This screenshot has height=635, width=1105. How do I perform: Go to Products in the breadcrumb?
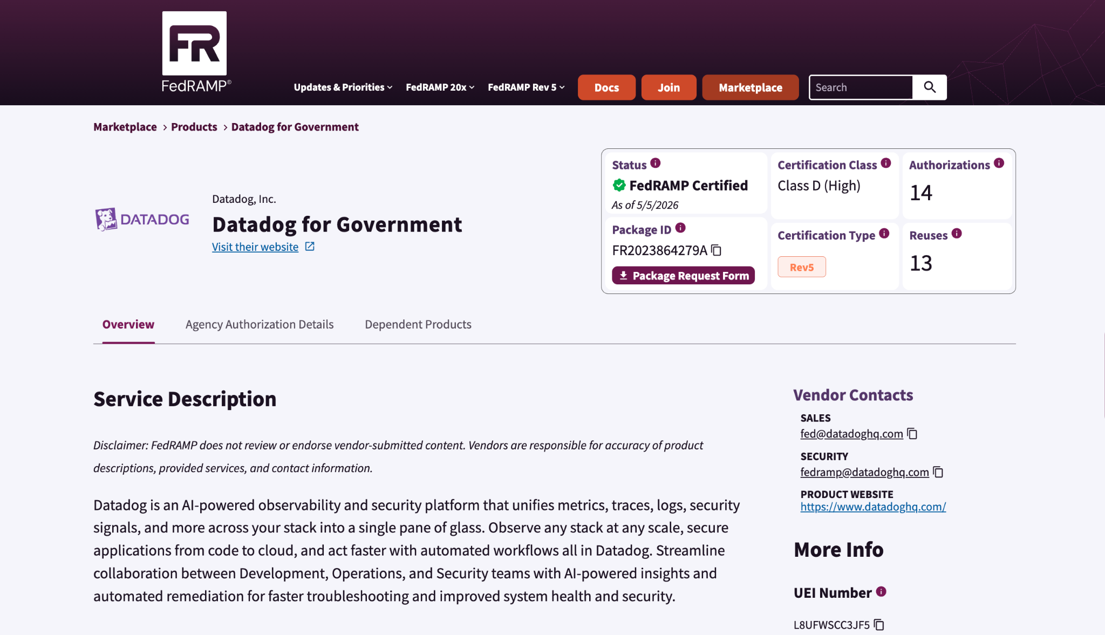coord(194,127)
